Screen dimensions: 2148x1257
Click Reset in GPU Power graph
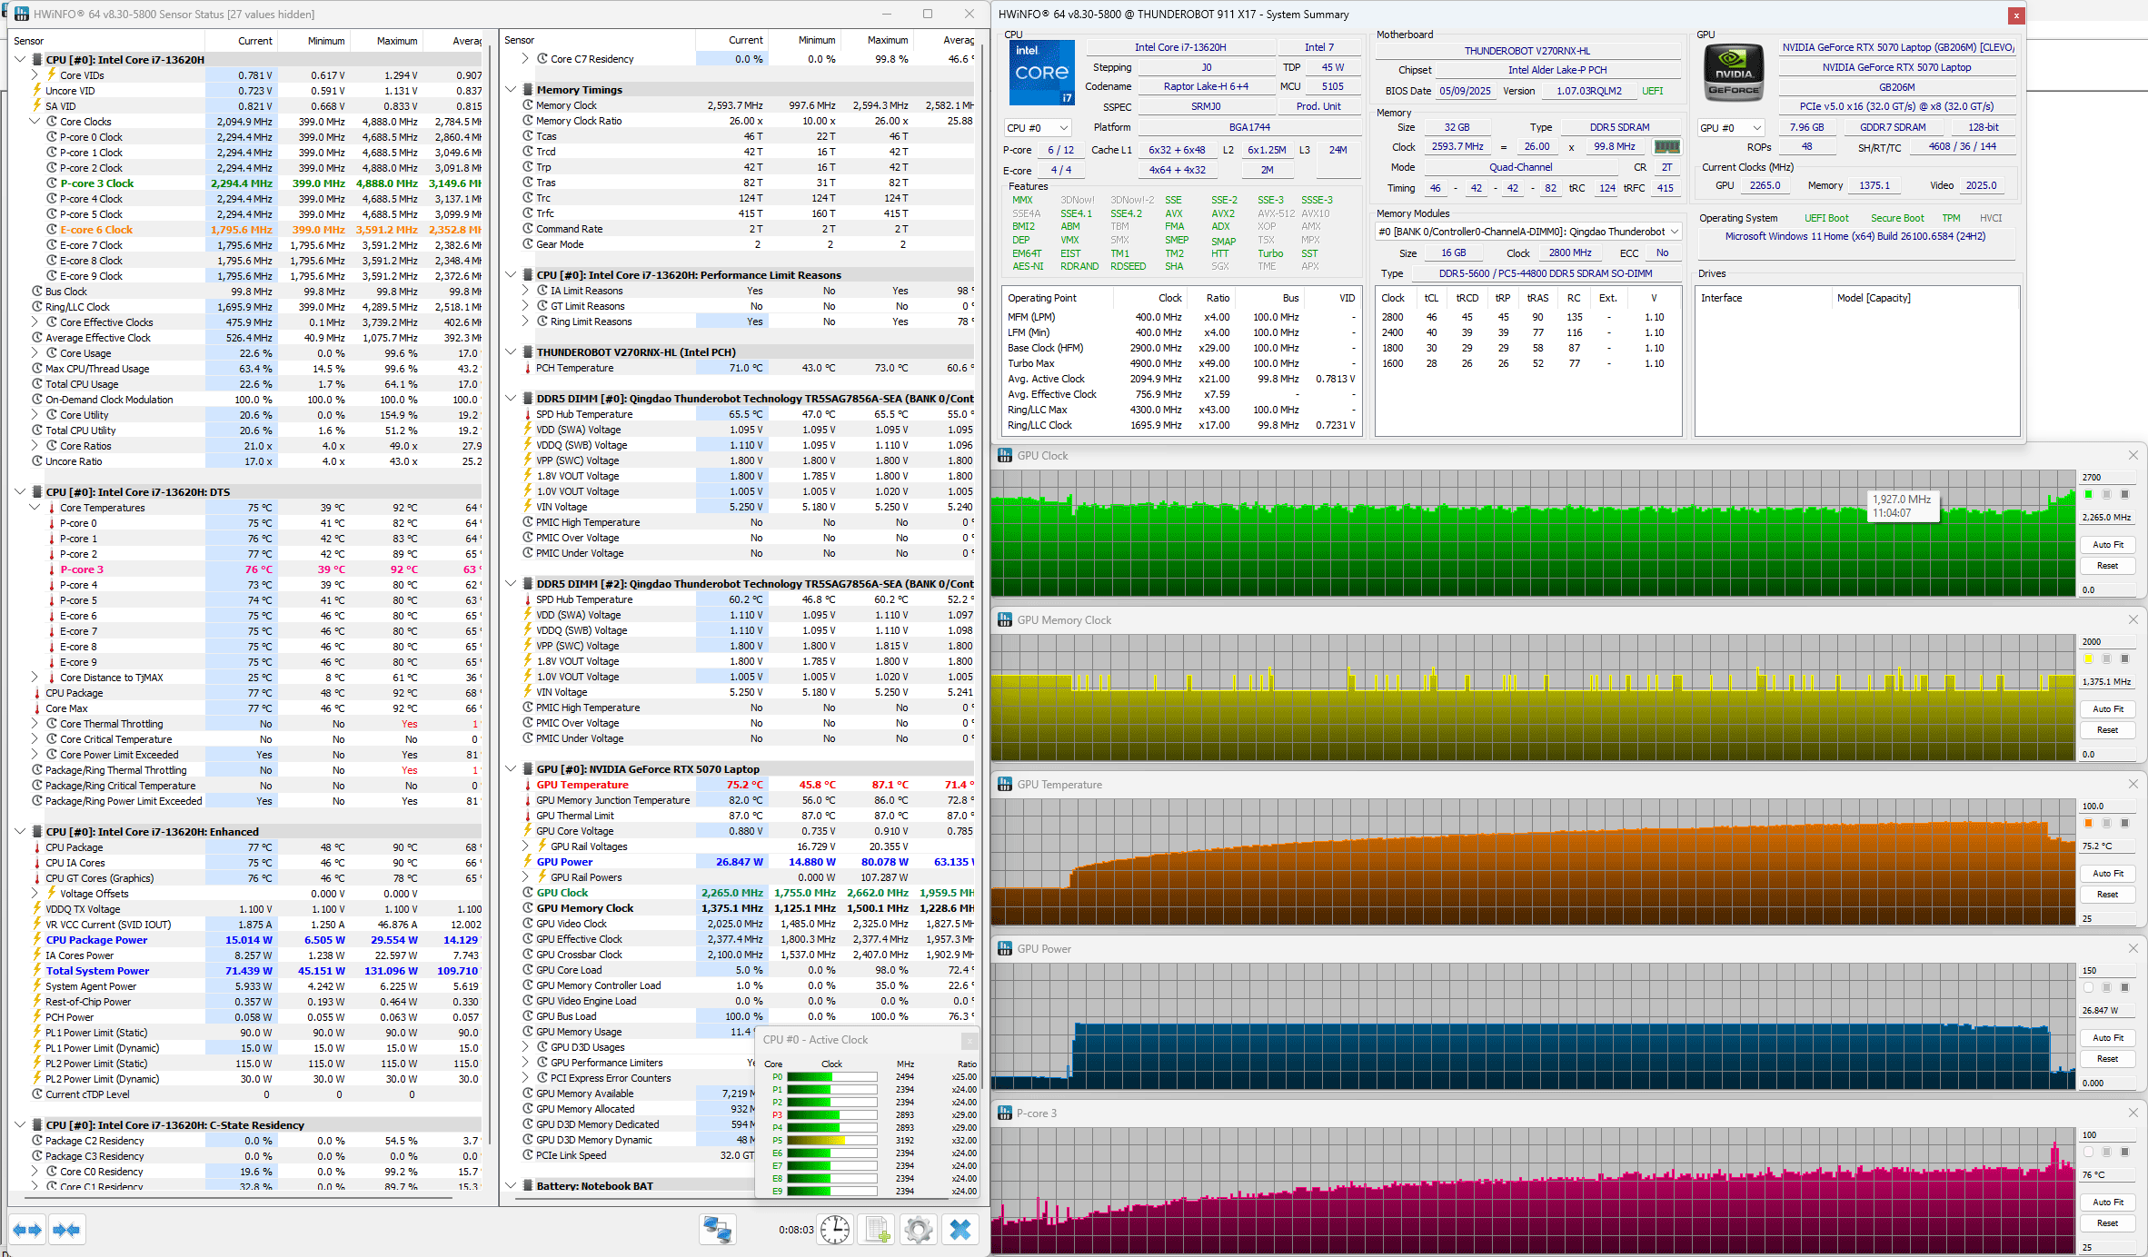coord(2107,1058)
